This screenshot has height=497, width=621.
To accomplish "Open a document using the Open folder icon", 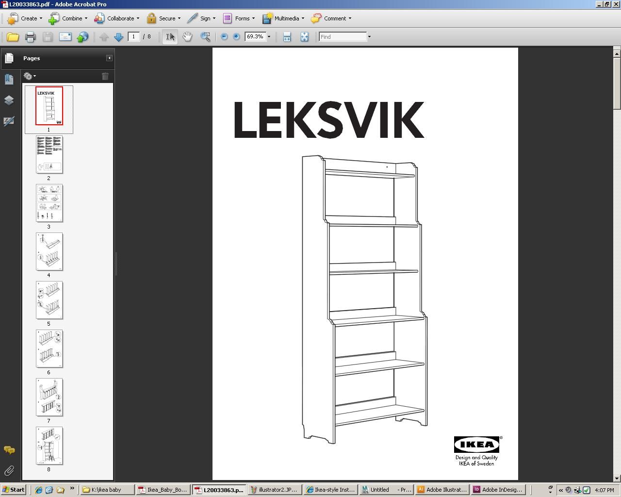I will point(13,36).
